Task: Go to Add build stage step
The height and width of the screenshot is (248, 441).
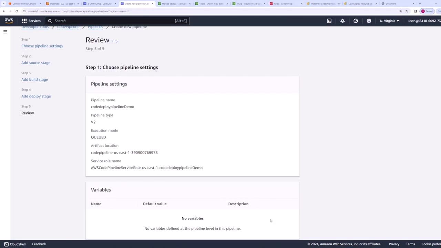Action: click(34, 80)
